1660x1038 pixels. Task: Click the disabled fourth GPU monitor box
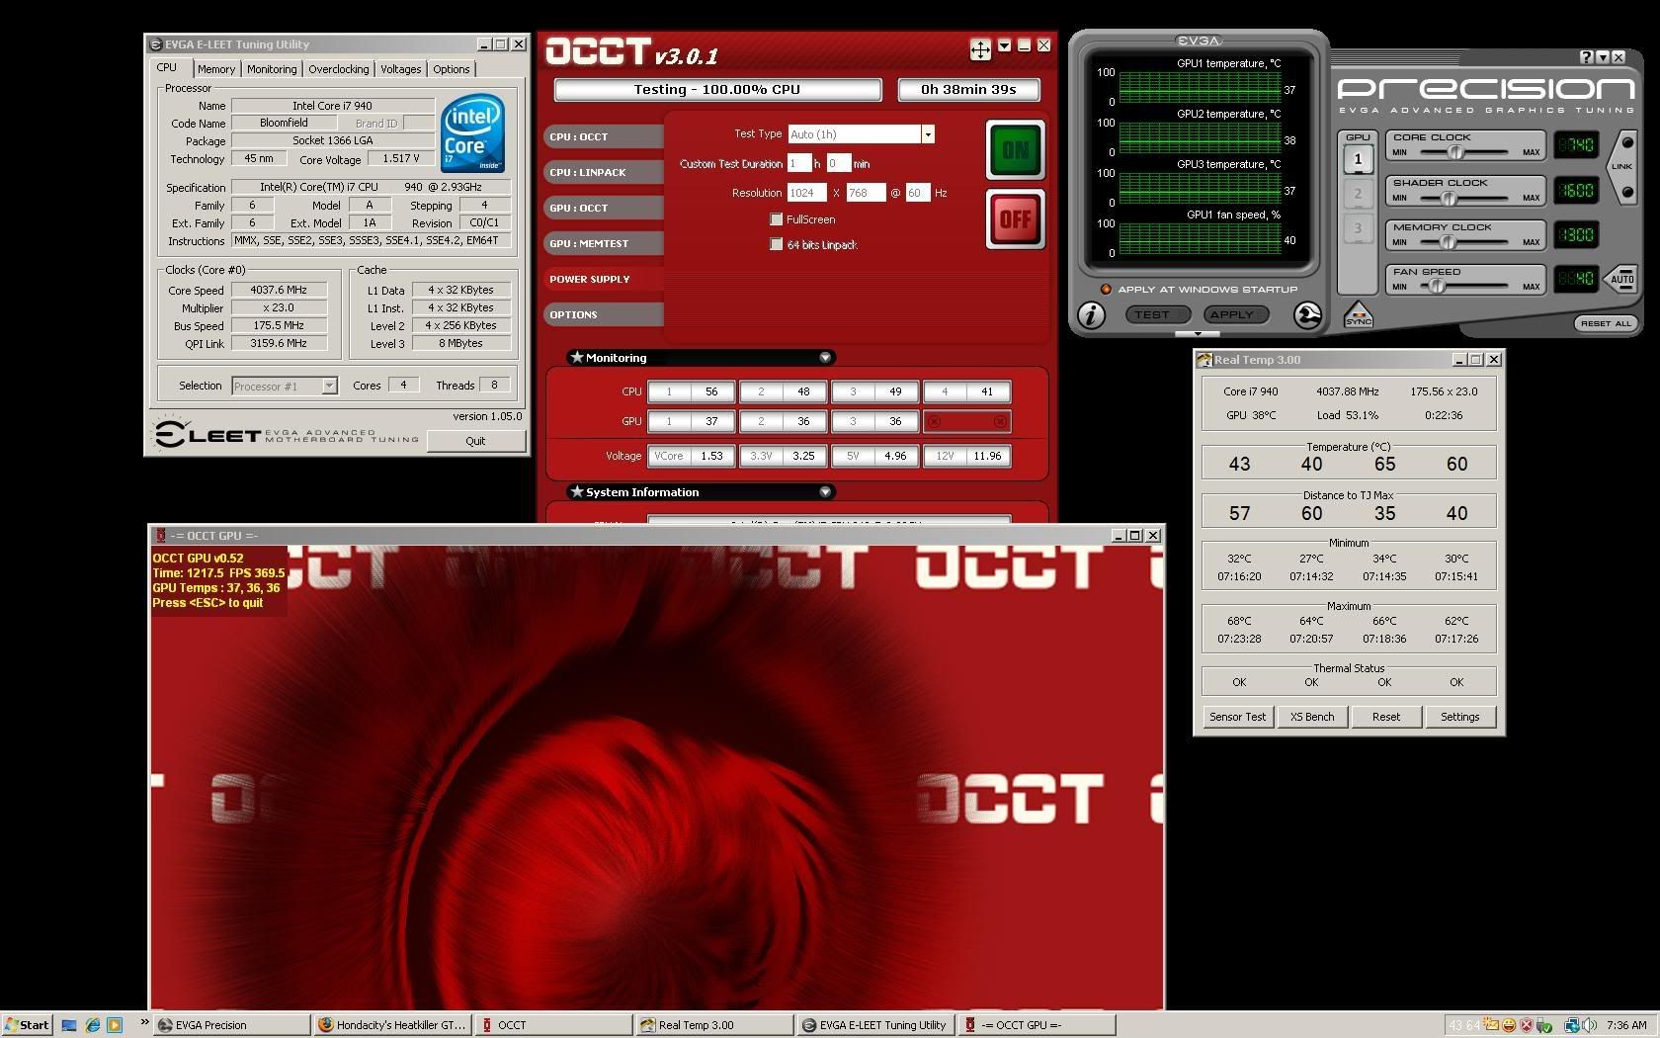[966, 421]
